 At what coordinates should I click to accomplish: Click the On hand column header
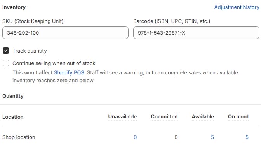click(238, 117)
